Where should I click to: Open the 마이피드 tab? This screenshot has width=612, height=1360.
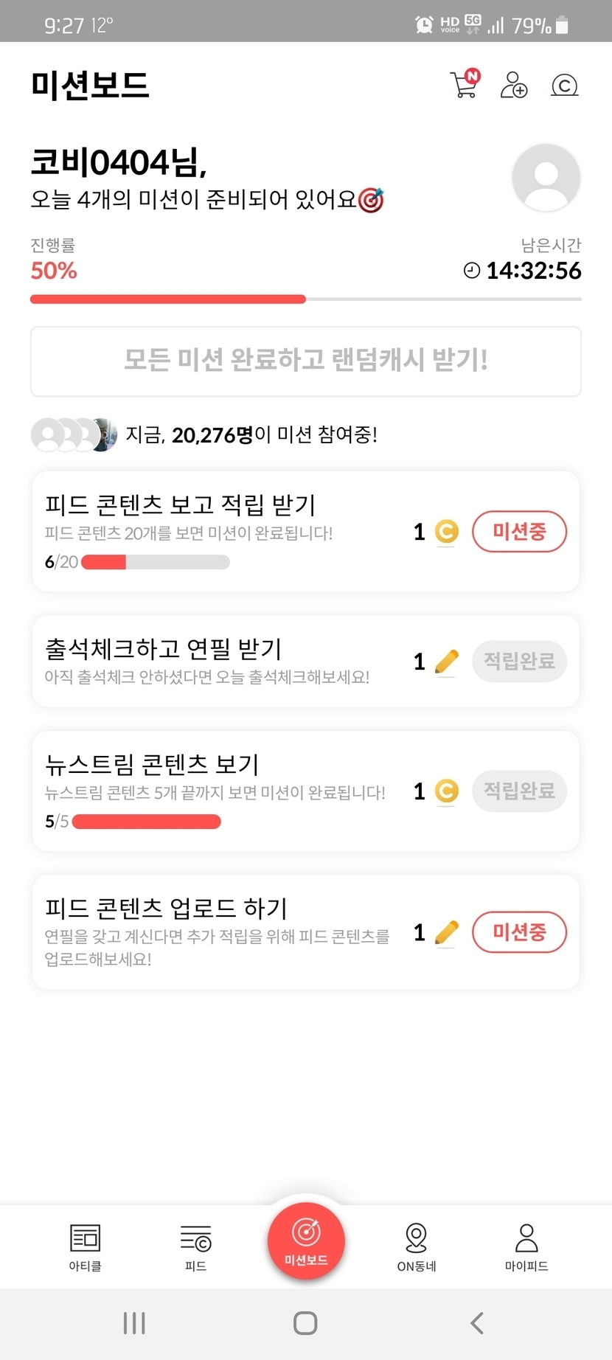click(526, 1247)
